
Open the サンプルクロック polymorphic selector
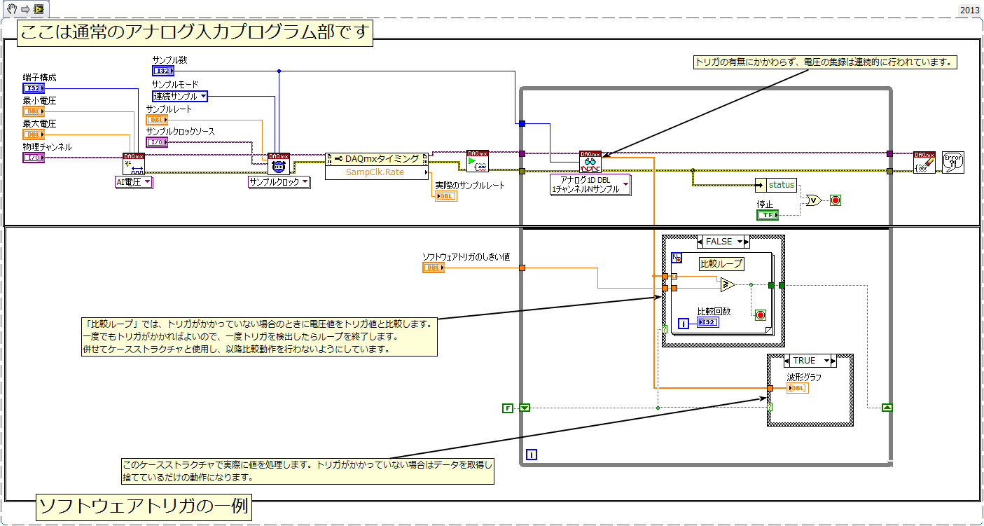coord(280,181)
